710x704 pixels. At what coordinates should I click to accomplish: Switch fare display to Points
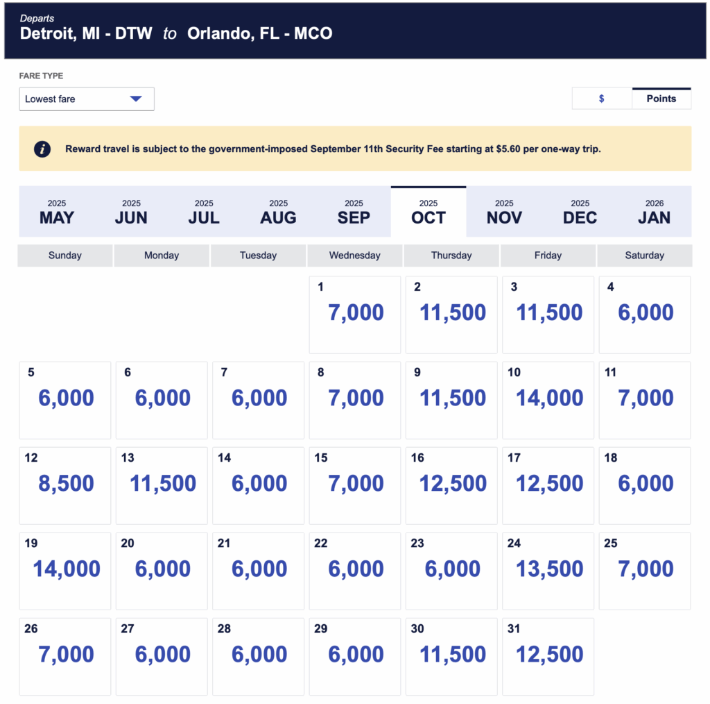661,99
